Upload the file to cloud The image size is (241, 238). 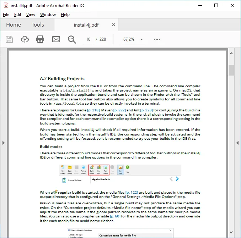pyautogui.click(x=25, y=39)
